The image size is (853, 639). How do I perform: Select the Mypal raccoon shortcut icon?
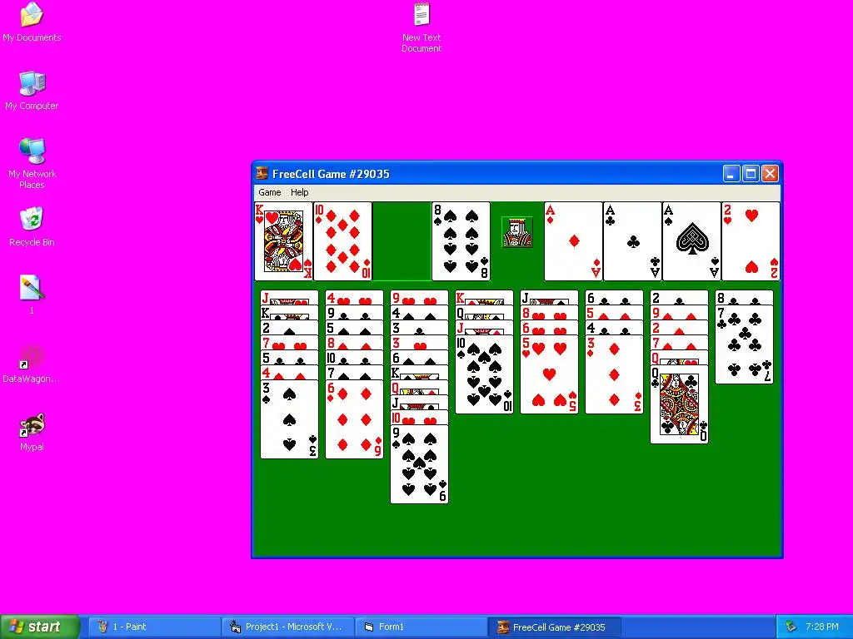pyautogui.click(x=32, y=432)
